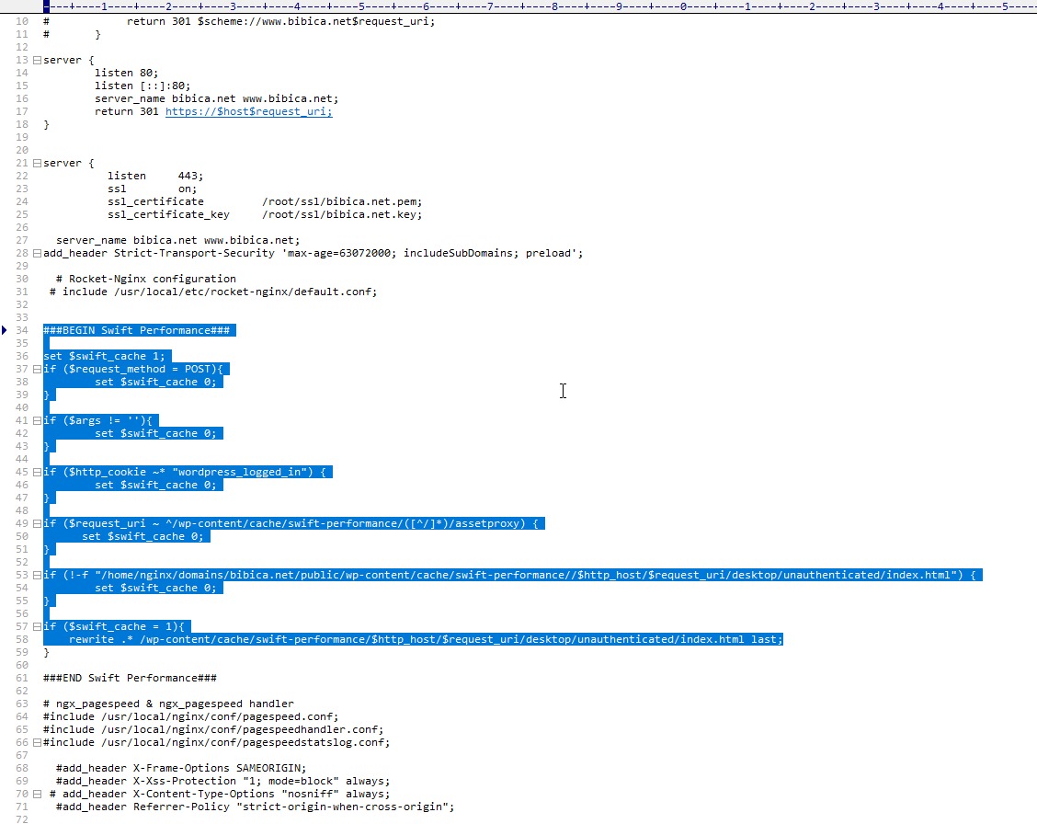Viewport: 1037px width, 824px height.
Task: Click line number 34 in the gutter
Action: pos(22,330)
